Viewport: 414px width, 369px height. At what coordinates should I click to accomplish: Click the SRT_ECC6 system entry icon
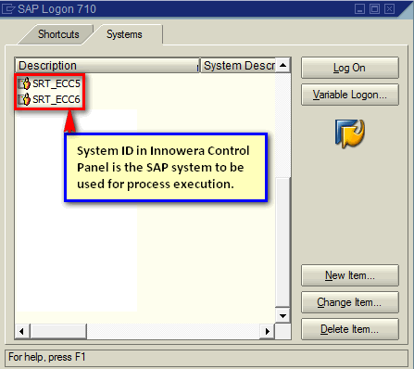pos(24,99)
